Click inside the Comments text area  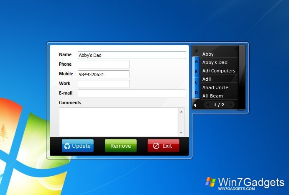(118, 122)
